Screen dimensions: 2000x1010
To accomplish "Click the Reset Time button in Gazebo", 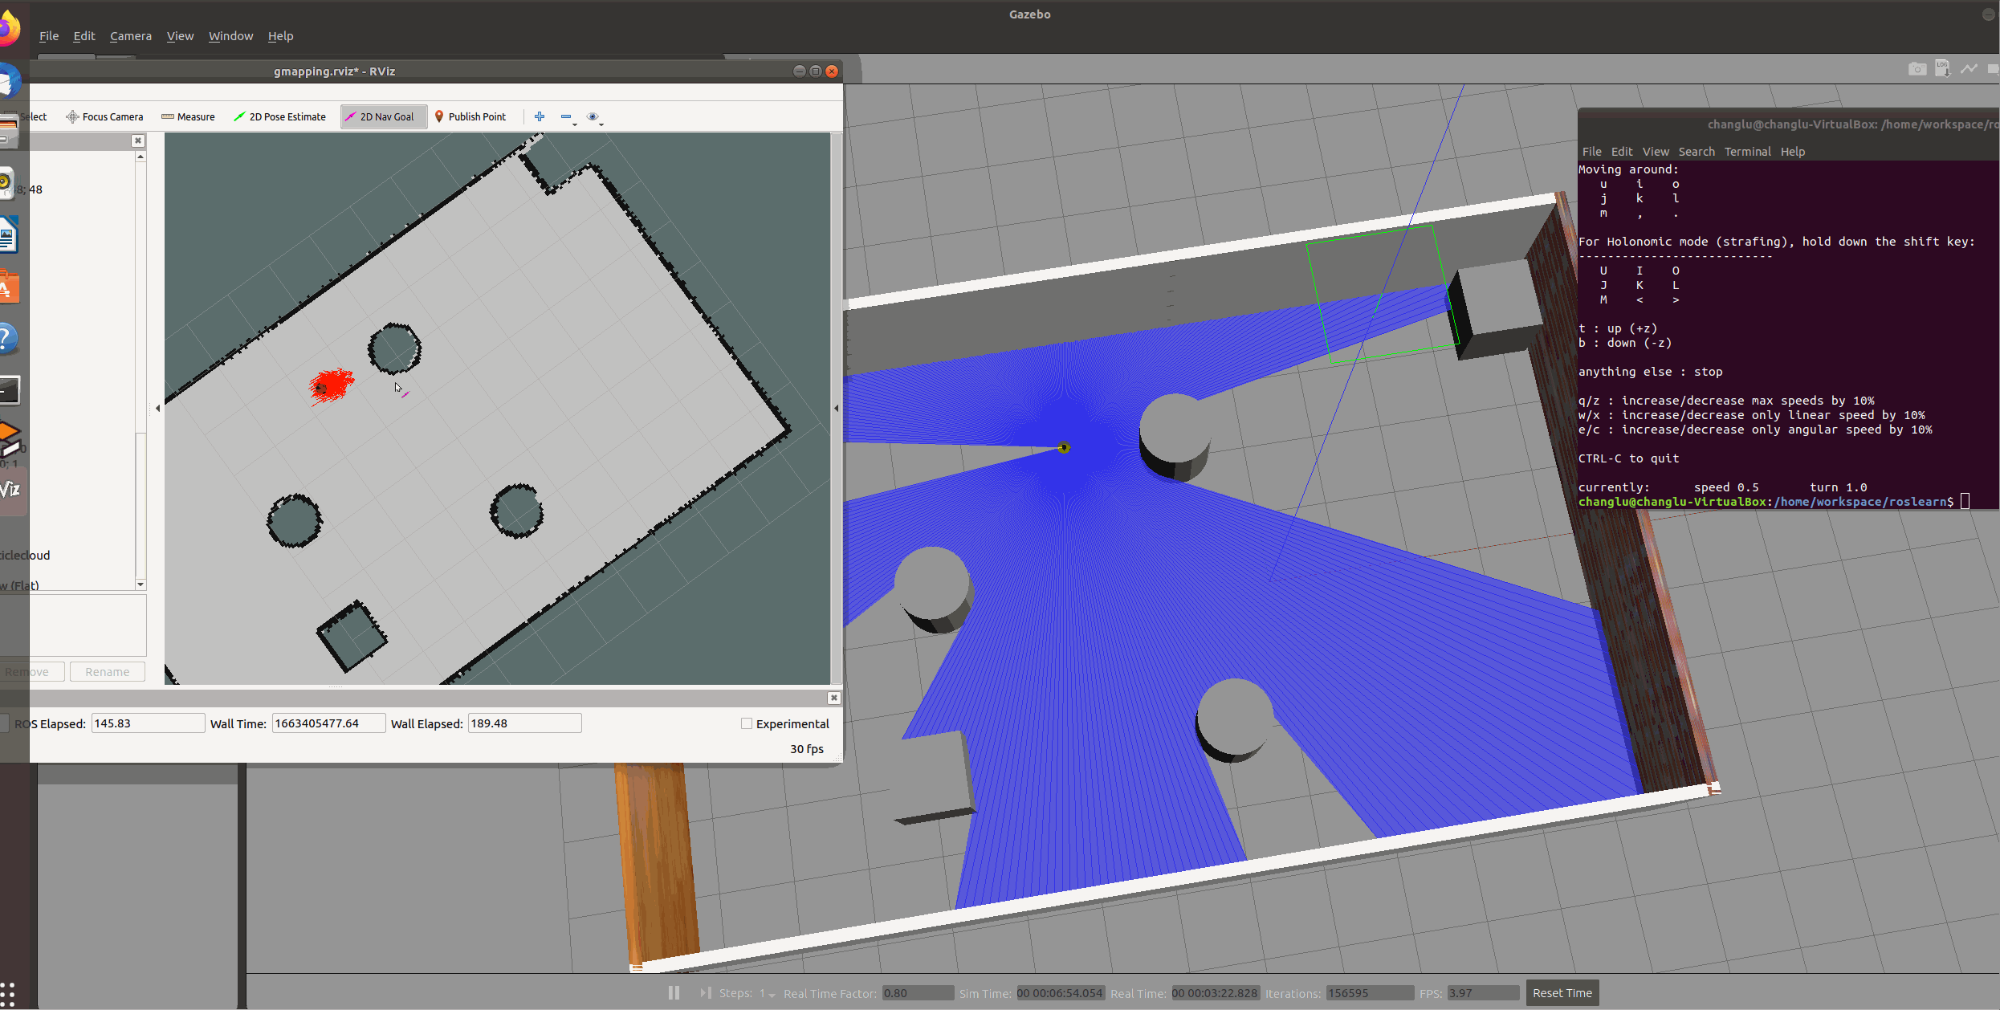I will tap(1562, 993).
